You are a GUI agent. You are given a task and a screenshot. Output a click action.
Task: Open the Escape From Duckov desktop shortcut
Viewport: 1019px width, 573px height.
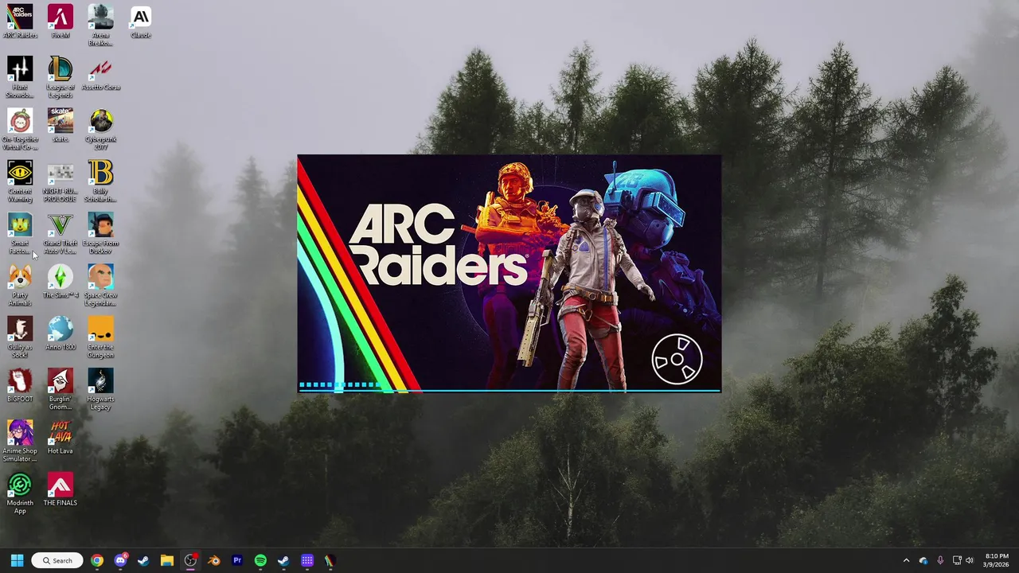tap(100, 233)
